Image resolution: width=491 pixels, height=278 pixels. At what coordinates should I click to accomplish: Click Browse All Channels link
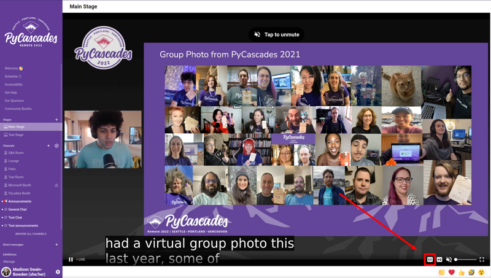click(x=31, y=234)
